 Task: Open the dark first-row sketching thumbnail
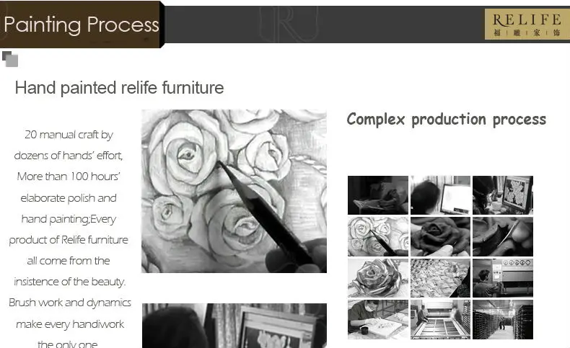(377, 195)
